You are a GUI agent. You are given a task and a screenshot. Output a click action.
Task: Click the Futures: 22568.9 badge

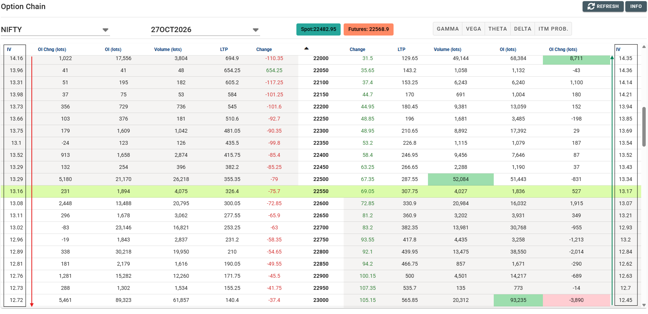tap(369, 29)
